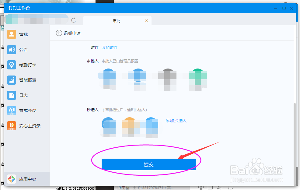Close the 审批 tab with its x
The height and width of the screenshot is (190, 300).
coord(146,21)
